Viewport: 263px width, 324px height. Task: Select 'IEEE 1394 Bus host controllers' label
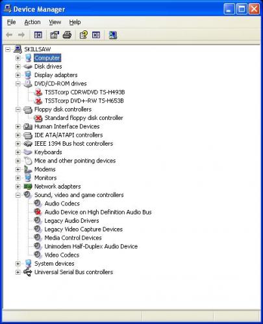73,144
